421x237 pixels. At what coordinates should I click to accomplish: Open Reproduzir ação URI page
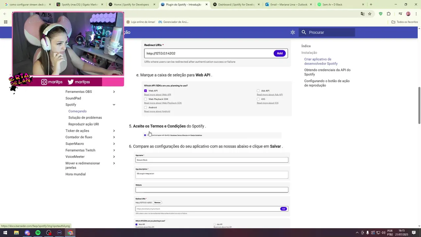[84, 124]
